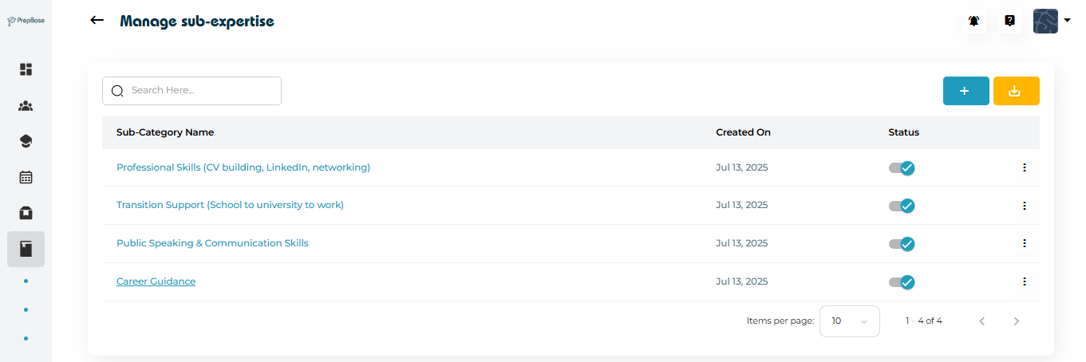Go back using the left arrow
The width and height of the screenshot is (1086, 362).
pos(97,20)
